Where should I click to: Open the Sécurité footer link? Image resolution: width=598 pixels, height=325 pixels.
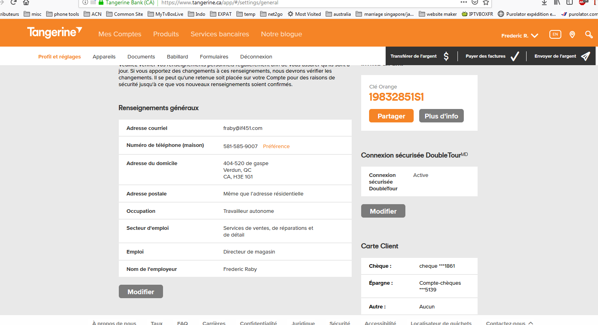point(340,323)
